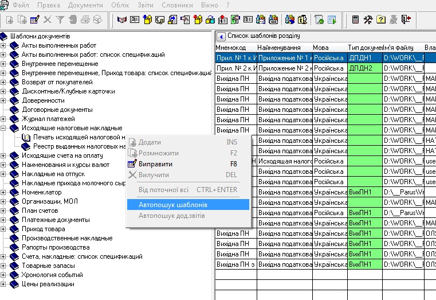Click the information book icon in toolbar
This screenshot has width=436, height=300.
tap(303, 20)
